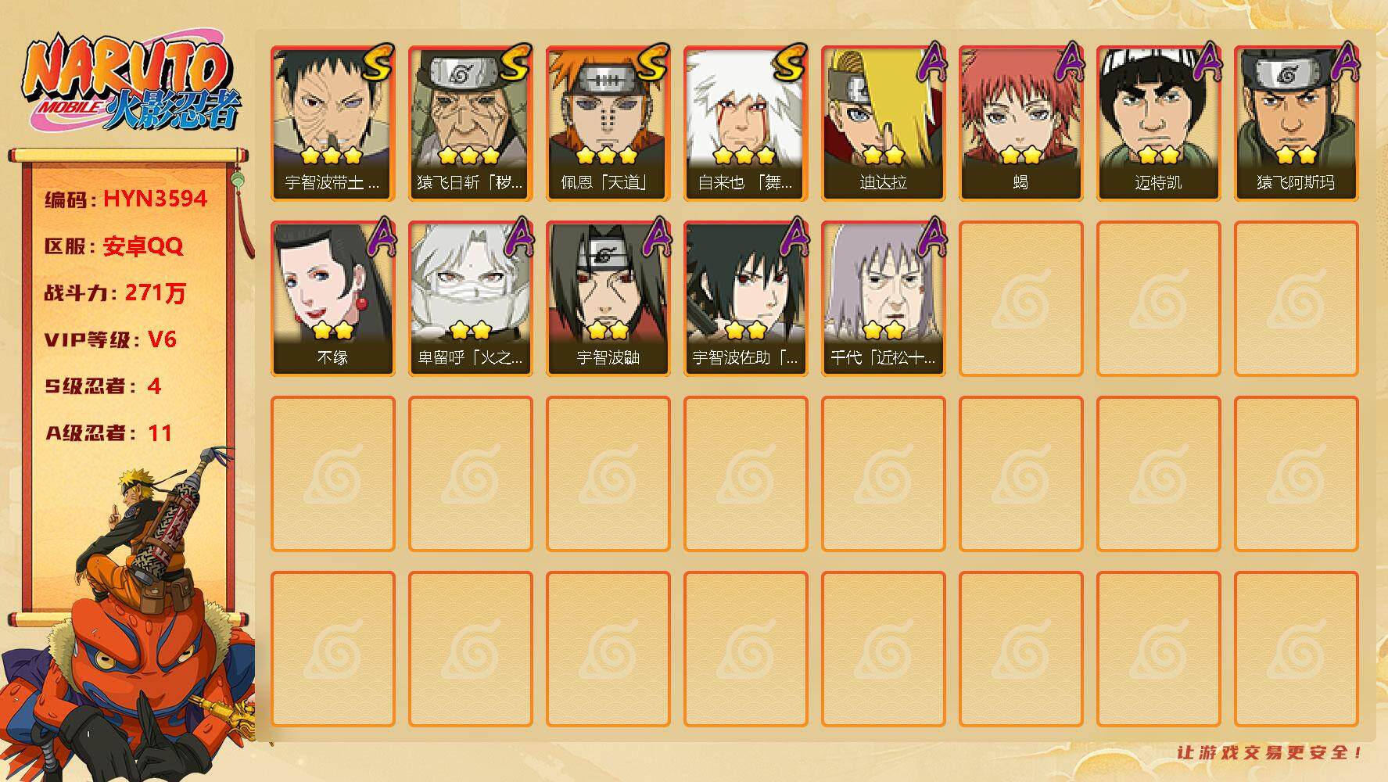Screen dimensions: 1388x782
Task: Choose the 不缘 ninja card
Action: tap(333, 299)
